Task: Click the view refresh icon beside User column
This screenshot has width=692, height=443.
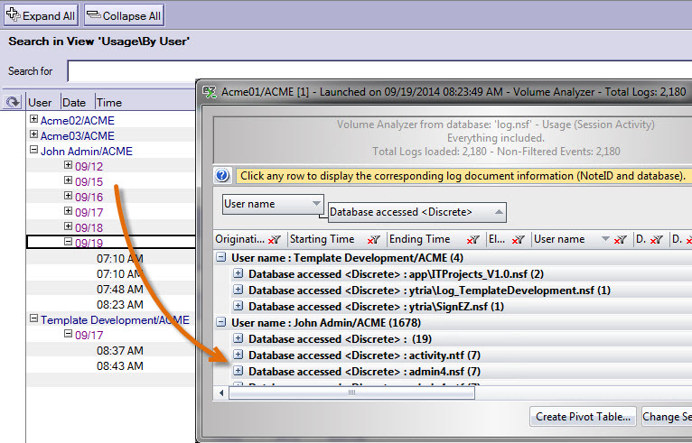Action: click(13, 102)
